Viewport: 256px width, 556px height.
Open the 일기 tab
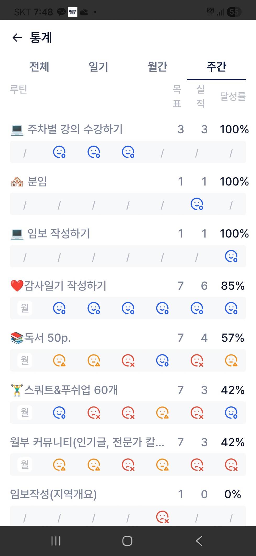click(x=98, y=67)
